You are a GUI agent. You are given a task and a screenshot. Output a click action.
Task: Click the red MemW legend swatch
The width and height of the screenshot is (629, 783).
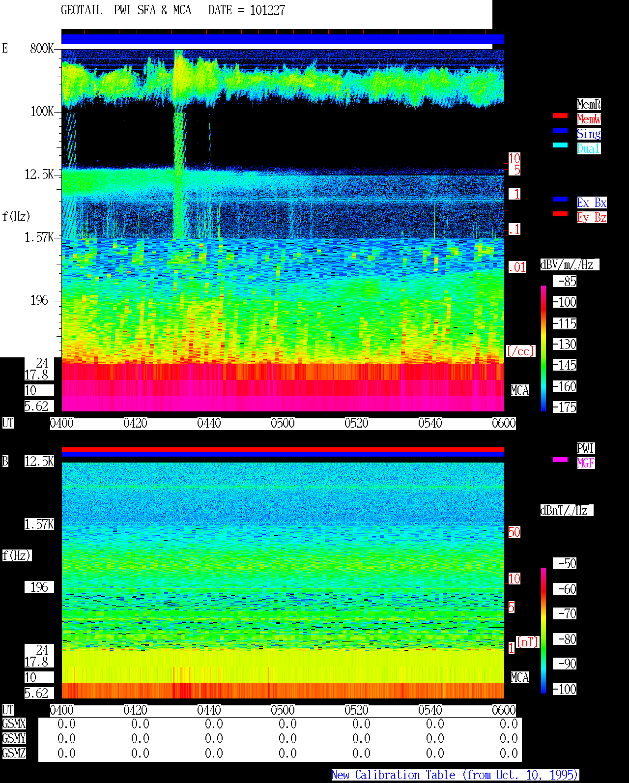(x=560, y=116)
